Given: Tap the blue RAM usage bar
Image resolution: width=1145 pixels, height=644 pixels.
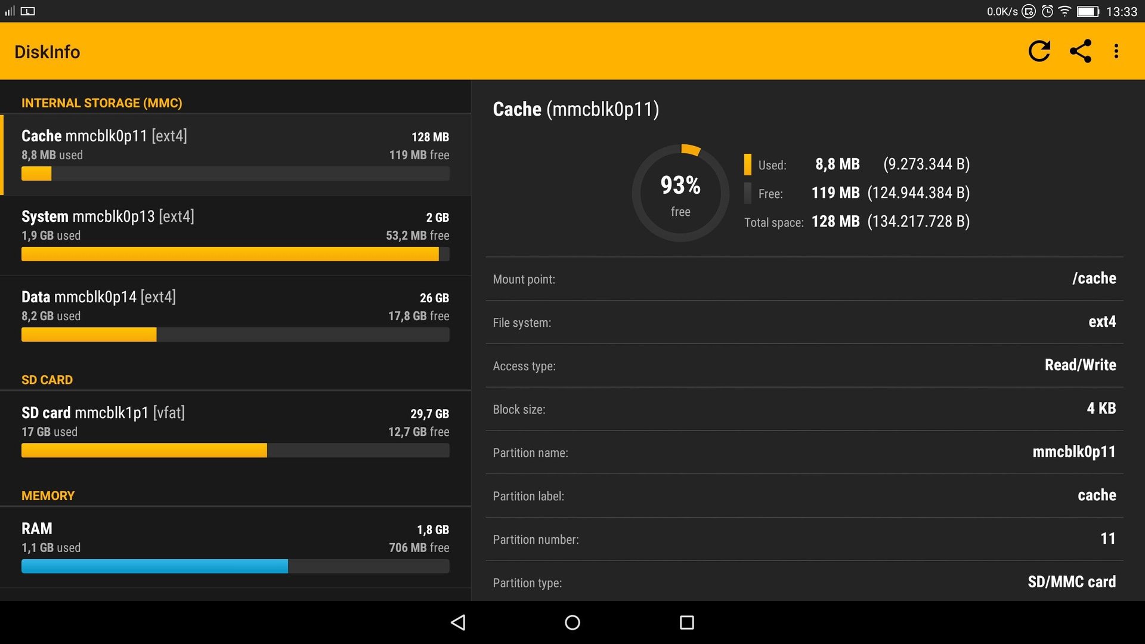Looking at the screenshot, I should click(x=236, y=566).
